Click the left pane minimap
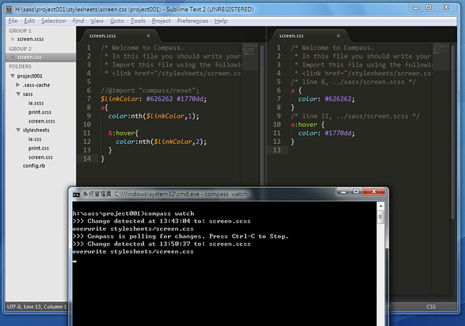This screenshot has height=326, width=465. (x=250, y=56)
